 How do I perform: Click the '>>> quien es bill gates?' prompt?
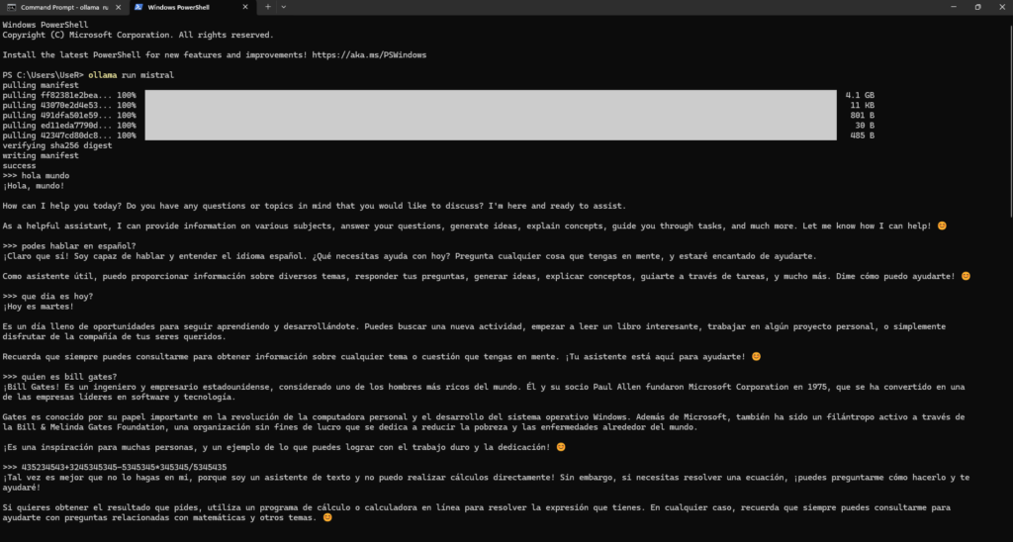[x=59, y=377]
